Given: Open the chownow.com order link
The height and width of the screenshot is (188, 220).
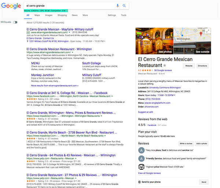Looking at the screenshot, I should coord(151,107).
